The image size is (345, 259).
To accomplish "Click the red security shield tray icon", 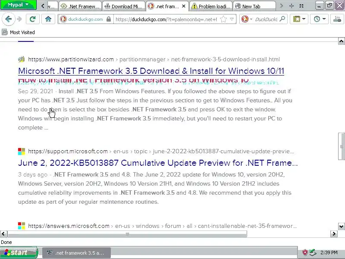I will click(305, 253).
